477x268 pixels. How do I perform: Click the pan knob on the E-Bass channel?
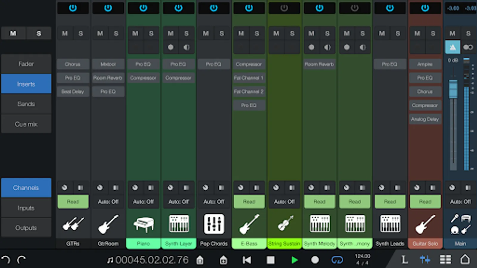pos(241,188)
